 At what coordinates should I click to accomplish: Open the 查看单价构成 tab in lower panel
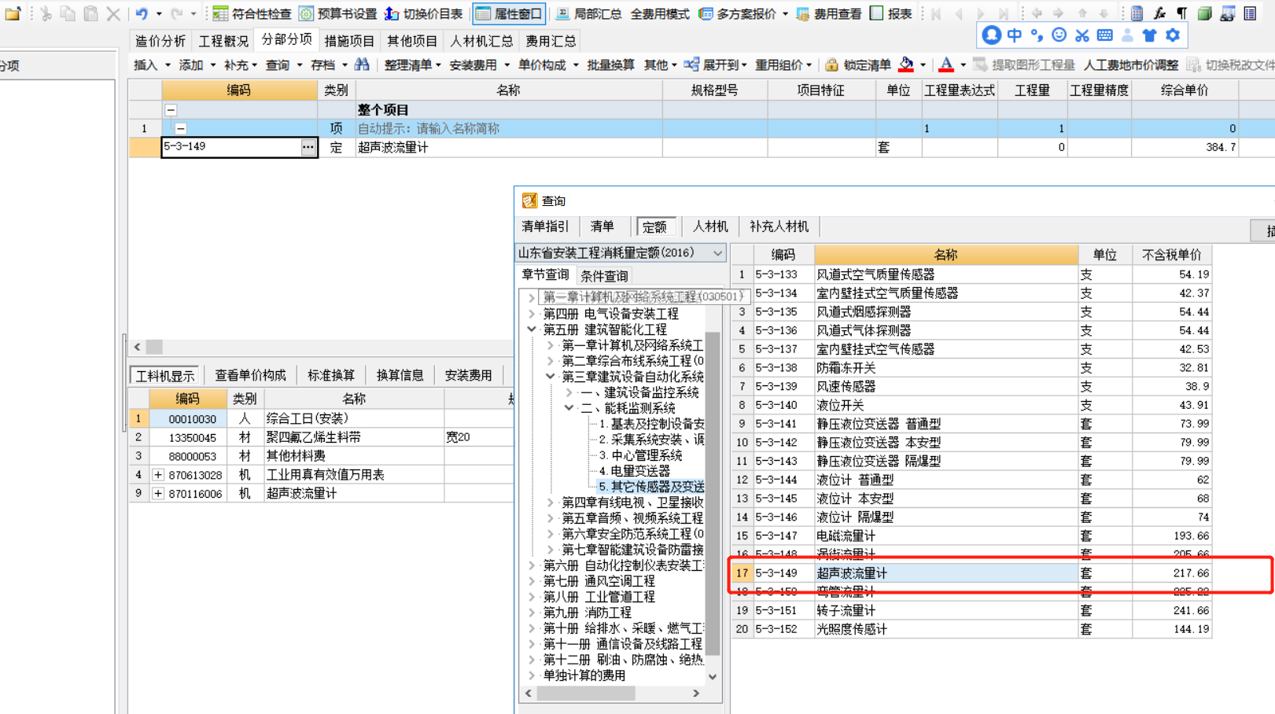[x=251, y=375]
